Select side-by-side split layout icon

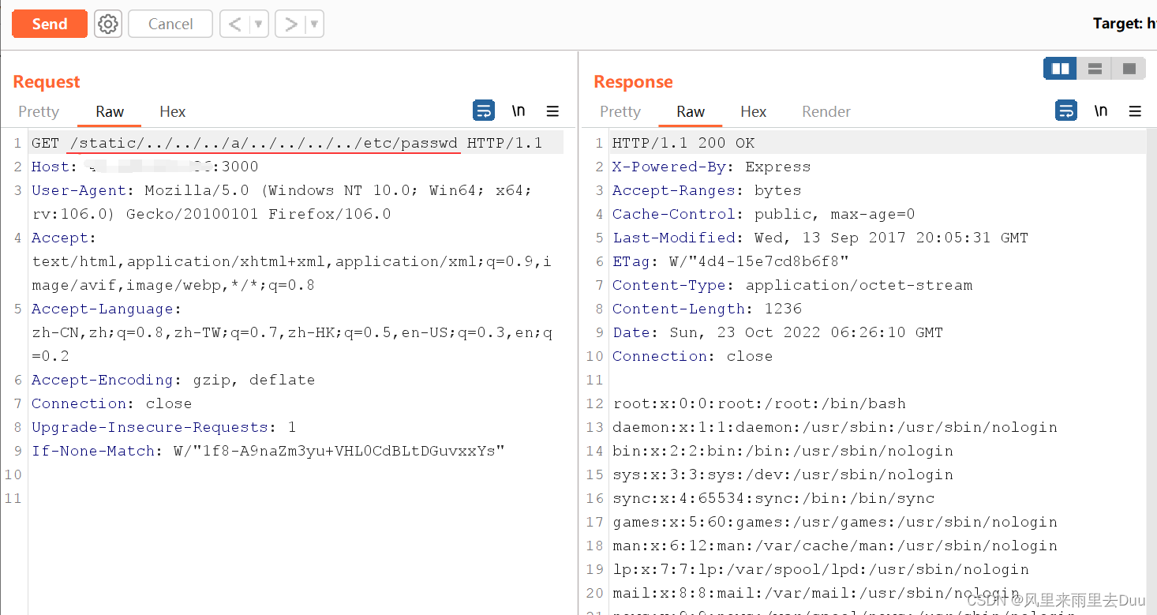pos(1060,69)
